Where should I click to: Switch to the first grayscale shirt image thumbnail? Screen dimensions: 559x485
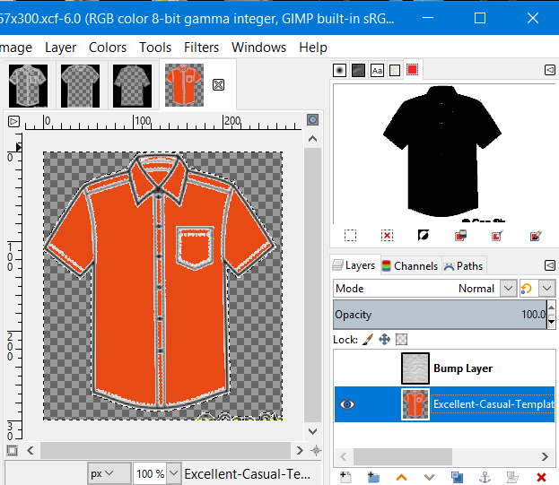pyautogui.click(x=26, y=85)
